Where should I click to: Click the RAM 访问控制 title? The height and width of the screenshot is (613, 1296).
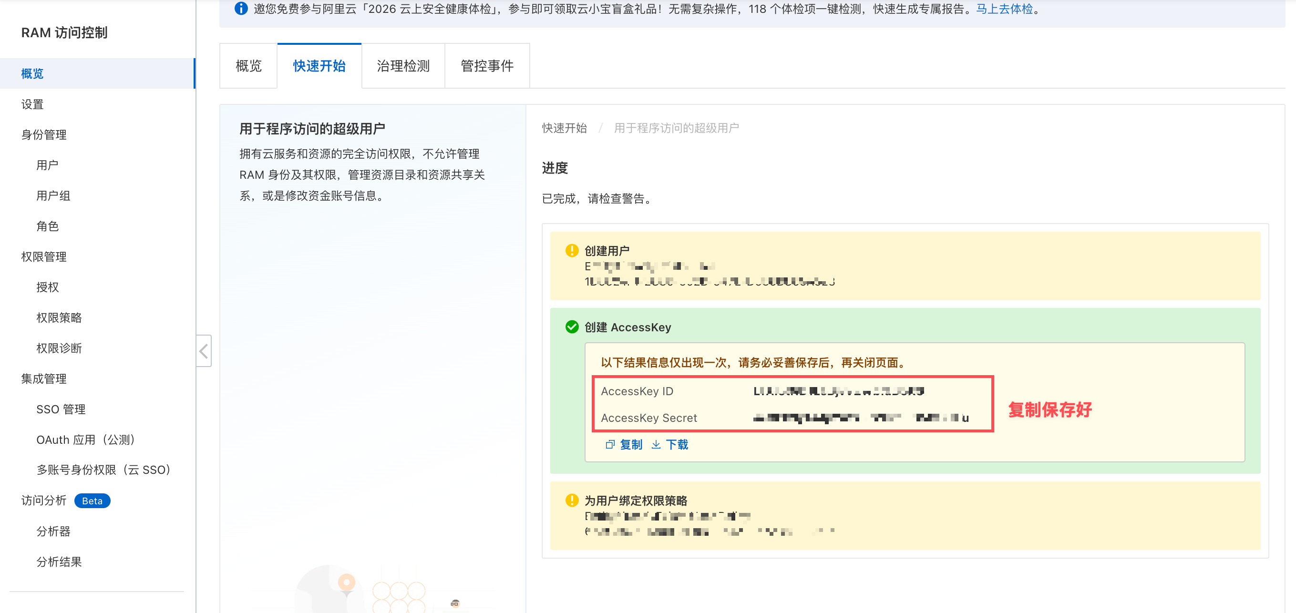[x=64, y=33]
